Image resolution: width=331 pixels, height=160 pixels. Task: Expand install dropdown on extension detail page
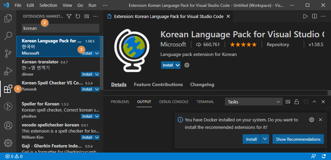(x=178, y=65)
